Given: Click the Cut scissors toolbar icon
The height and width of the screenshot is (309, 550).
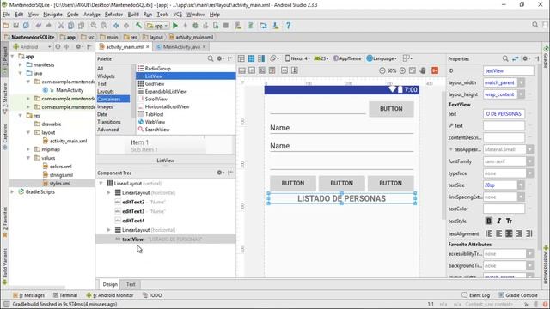Looking at the screenshot, I should tap(61, 26).
